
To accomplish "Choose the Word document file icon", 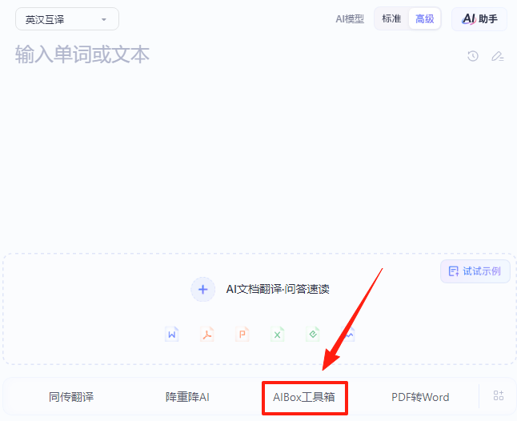I will (172, 335).
